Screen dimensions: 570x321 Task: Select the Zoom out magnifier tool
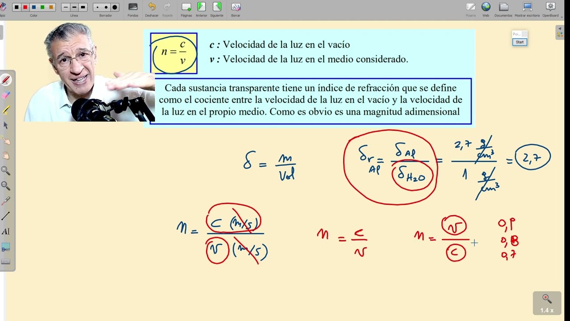point(6,186)
